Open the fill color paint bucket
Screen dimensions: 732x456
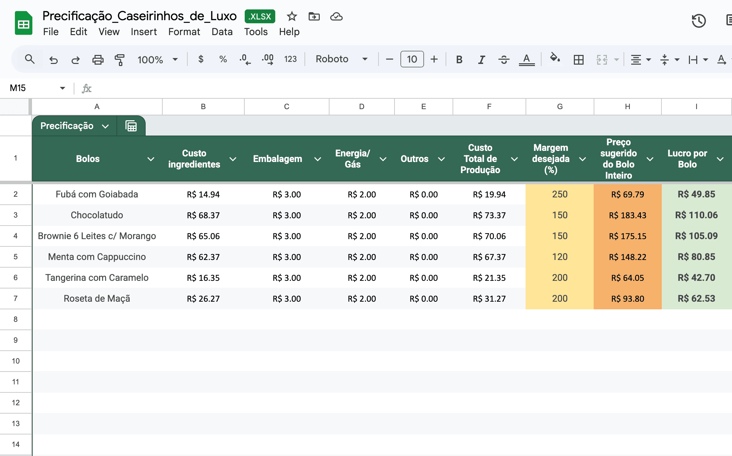pyautogui.click(x=555, y=58)
